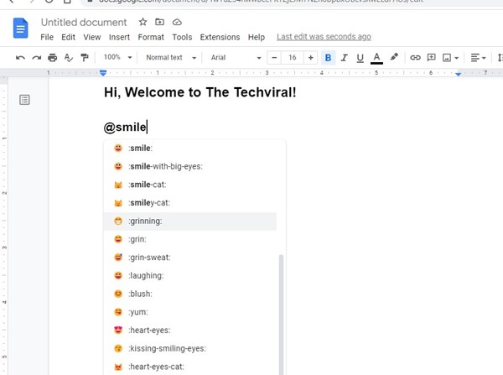Run spelling and grammar check

pyautogui.click(x=69, y=58)
